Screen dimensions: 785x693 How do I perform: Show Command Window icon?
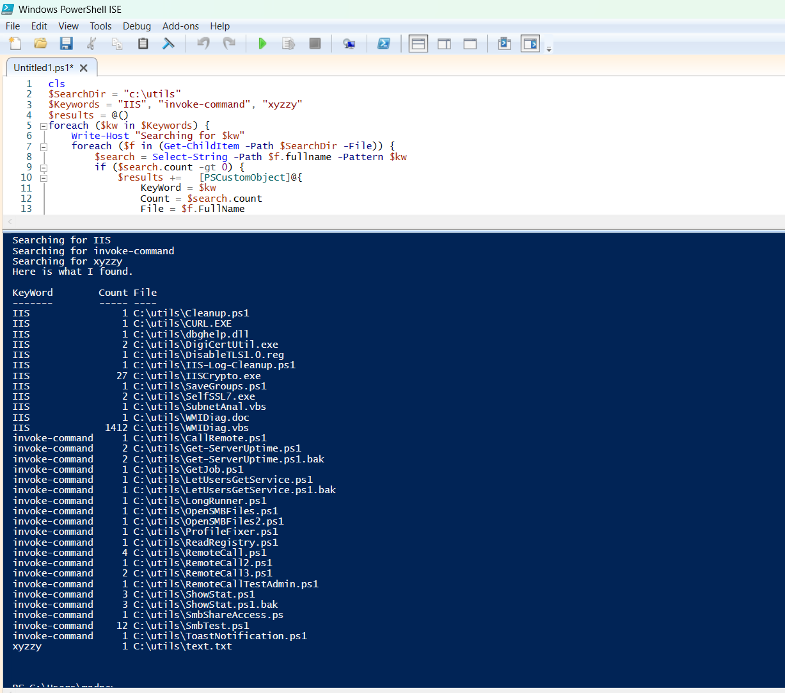(504, 44)
